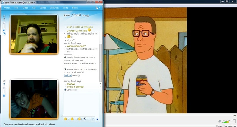Toggle full-screen view icon for sami's video

(x=4, y=34)
